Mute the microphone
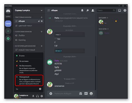Viewport: 132px width, 103px height. click(x=33, y=96)
